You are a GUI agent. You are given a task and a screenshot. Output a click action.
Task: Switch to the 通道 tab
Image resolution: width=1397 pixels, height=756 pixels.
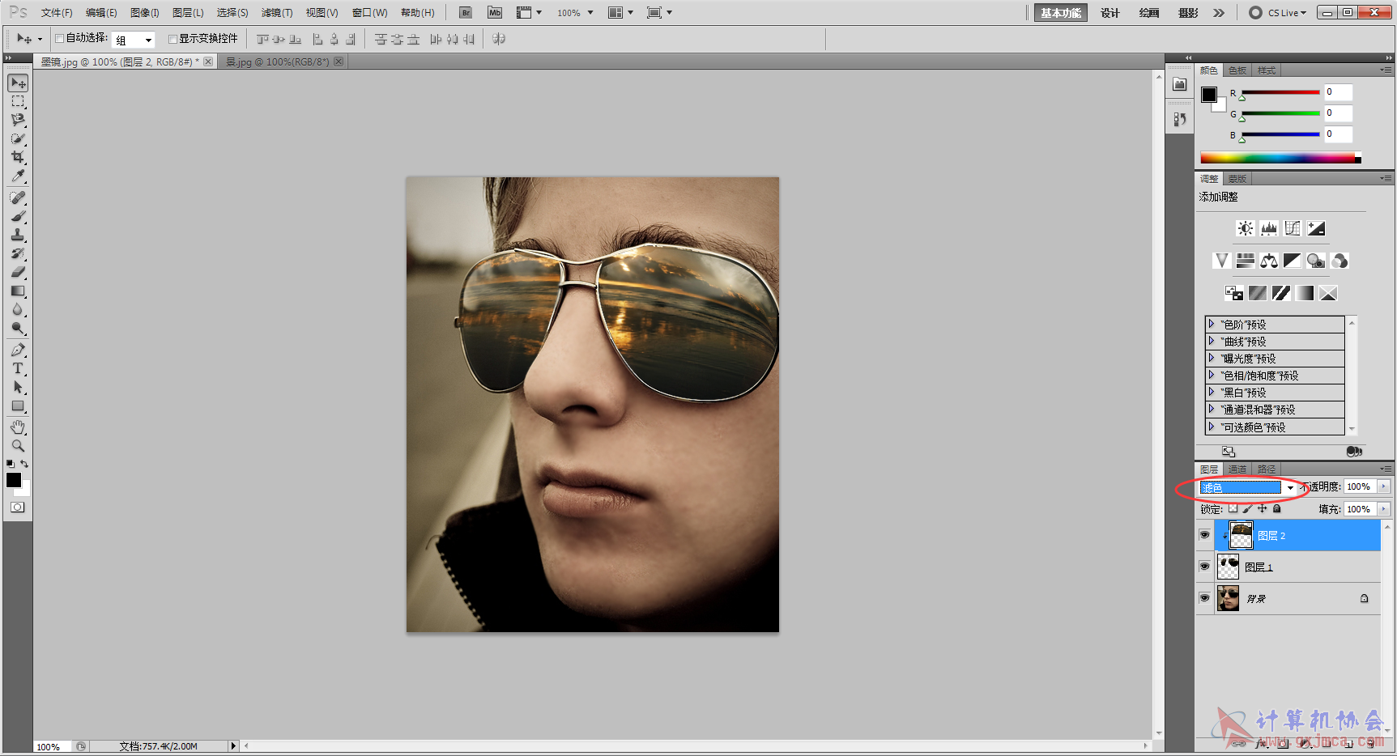[x=1237, y=469]
